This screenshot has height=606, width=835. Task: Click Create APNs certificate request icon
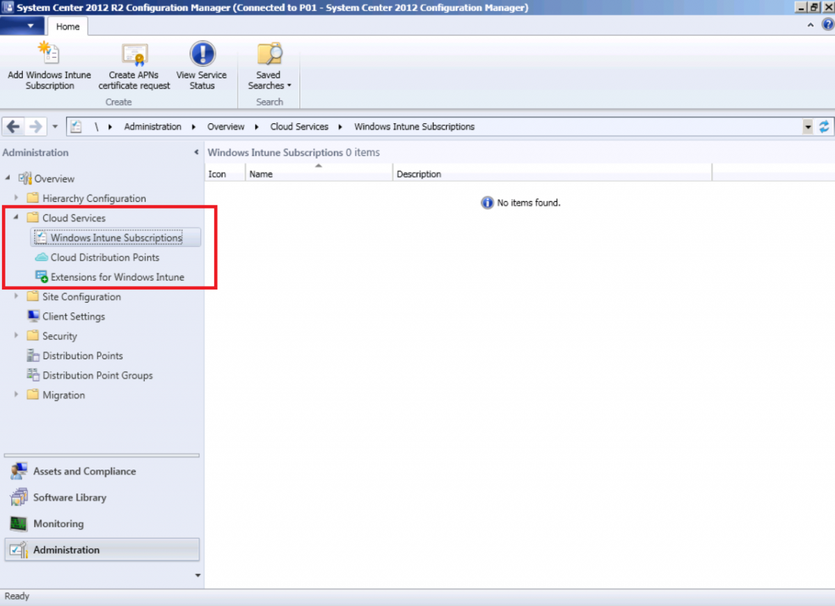click(x=134, y=54)
